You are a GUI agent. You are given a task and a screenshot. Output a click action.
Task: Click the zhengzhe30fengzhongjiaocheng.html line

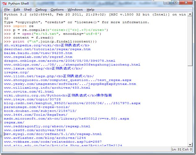(72, 65)
